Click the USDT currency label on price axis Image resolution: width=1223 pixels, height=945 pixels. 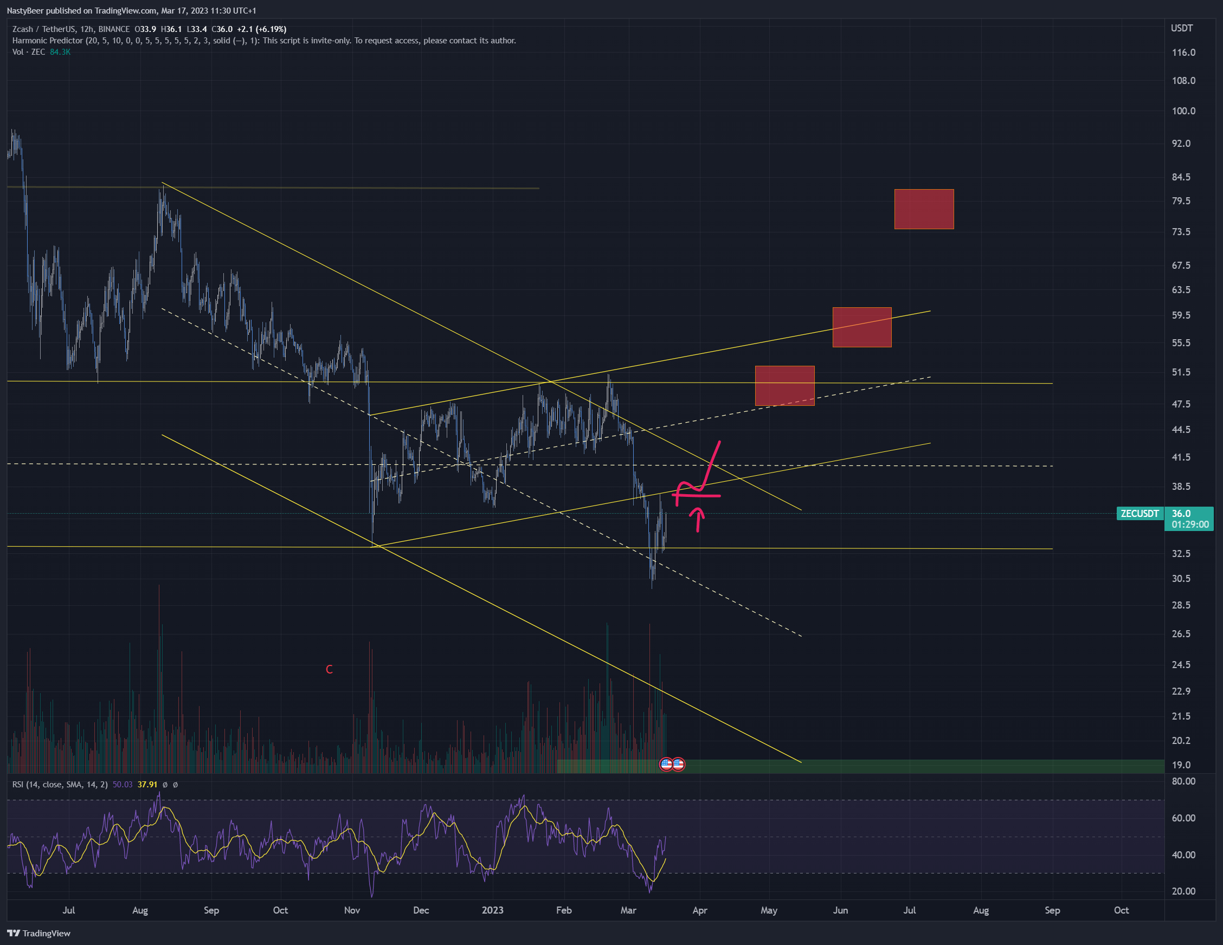1182,28
